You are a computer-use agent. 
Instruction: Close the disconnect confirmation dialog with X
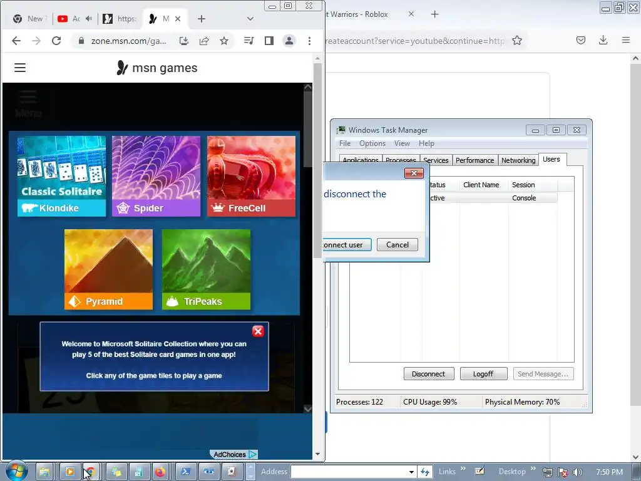[x=414, y=173]
